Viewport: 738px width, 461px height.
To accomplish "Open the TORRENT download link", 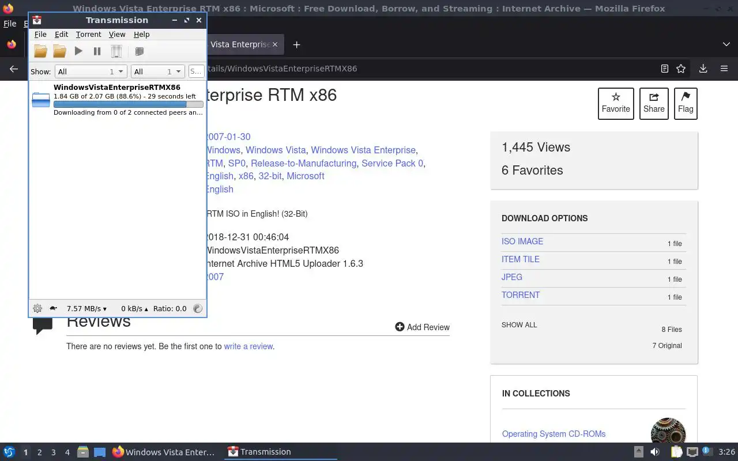I will [x=521, y=295].
